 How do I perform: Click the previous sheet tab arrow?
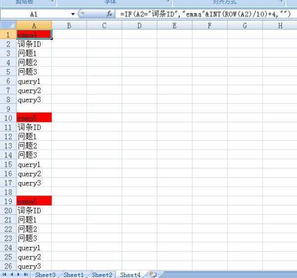point(11,275)
